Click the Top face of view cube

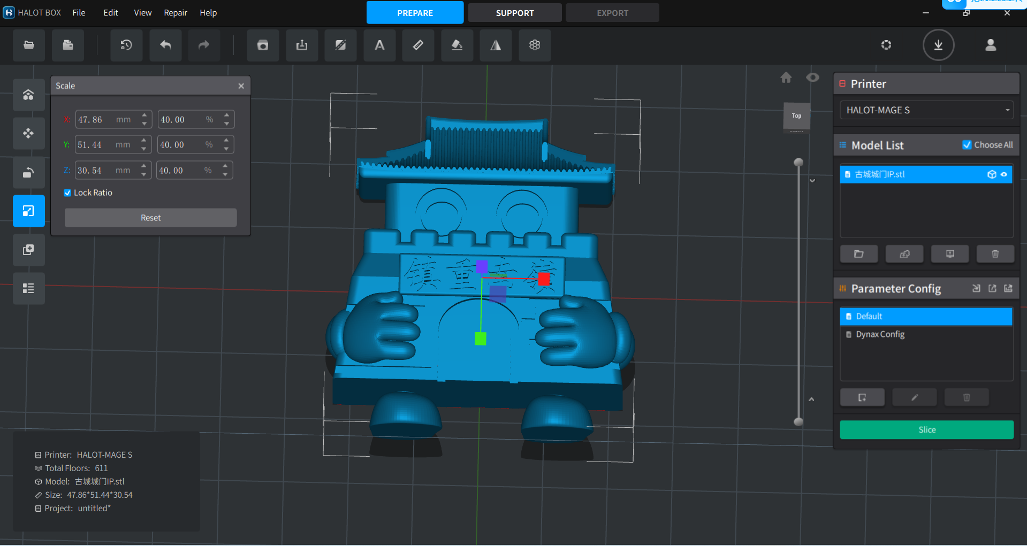[x=796, y=116]
